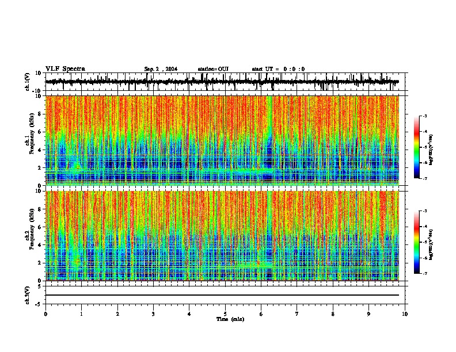
Task: Click time axis tick label 8
Action: point(333,314)
